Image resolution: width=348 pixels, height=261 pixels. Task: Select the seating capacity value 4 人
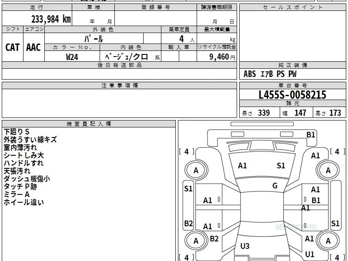coord(187,39)
